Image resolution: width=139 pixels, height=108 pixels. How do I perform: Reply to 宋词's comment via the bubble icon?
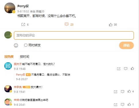123,105
